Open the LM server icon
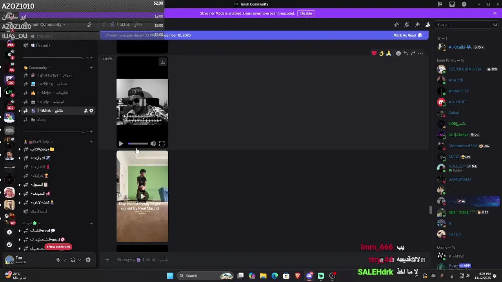The height and width of the screenshot is (282, 502). [9, 92]
